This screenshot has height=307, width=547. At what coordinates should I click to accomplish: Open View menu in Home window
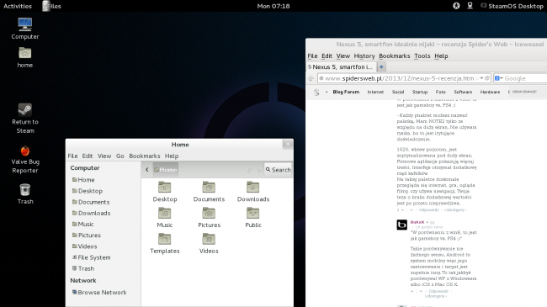[x=104, y=156]
